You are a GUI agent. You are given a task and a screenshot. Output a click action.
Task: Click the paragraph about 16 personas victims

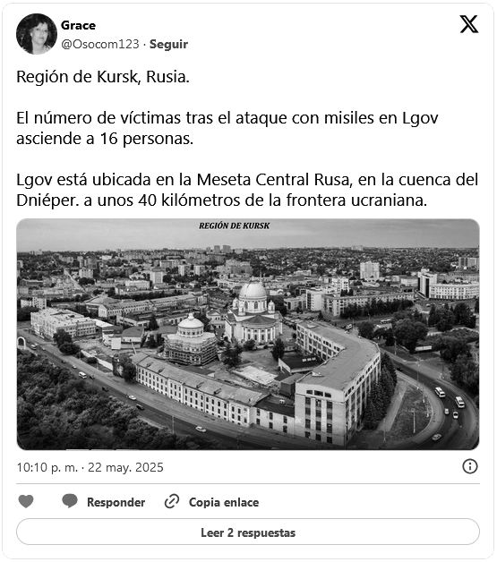[227, 128]
